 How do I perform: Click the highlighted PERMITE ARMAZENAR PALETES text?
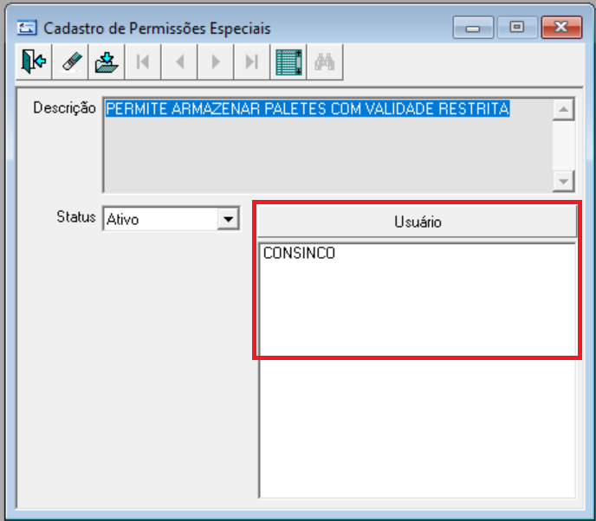(x=308, y=108)
